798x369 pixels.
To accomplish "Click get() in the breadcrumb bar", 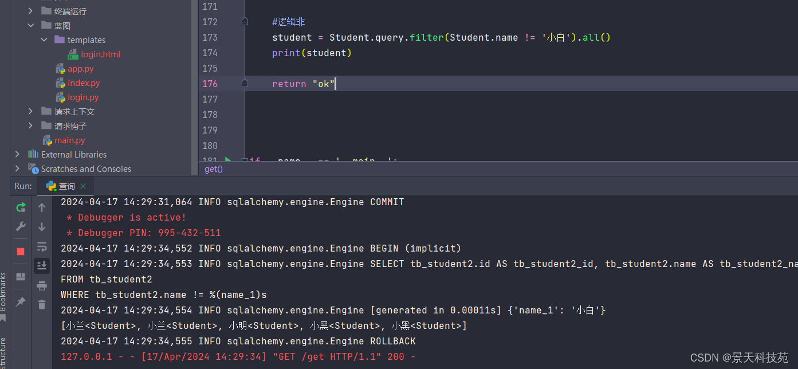I will 214,169.
